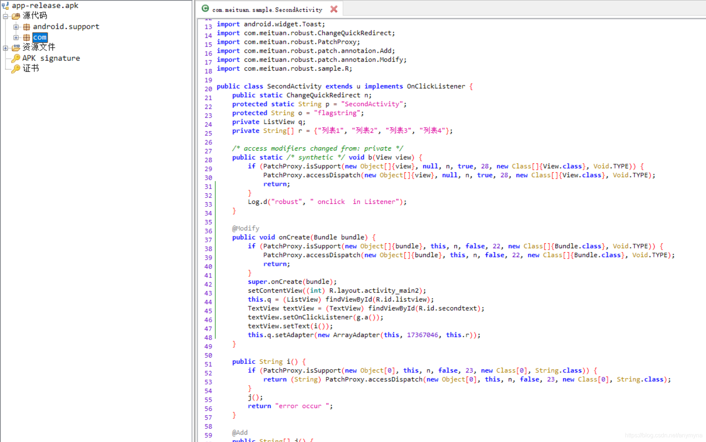The height and width of the screenshot is (442, 706).
Task: Switch to the com.meituan.sample.SecondActivity tab
Action: pos(267,10)
